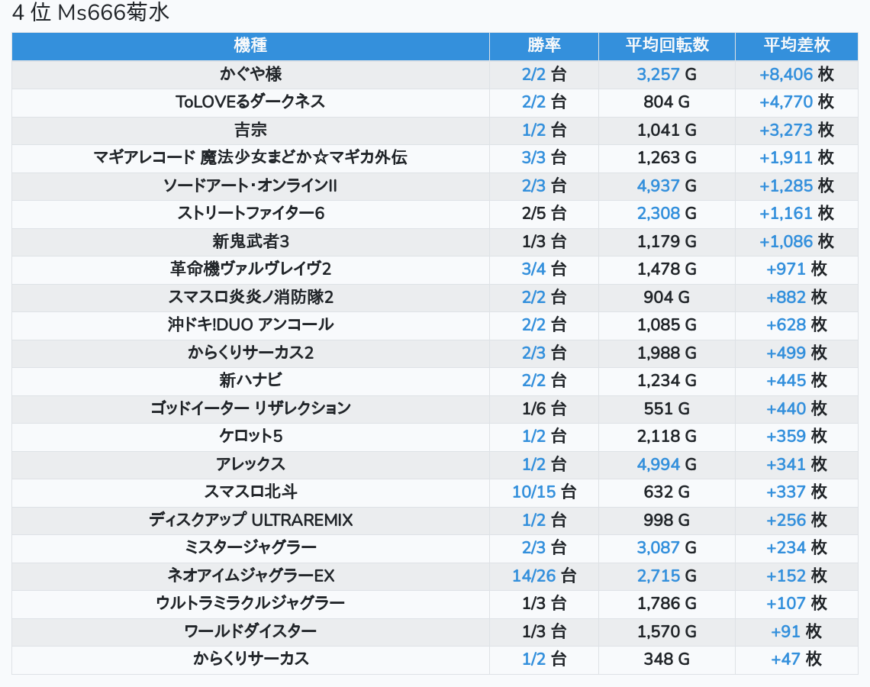
Task: Select スマスロ炎炎ノ消防隊2 machine name
Action: 250,298
